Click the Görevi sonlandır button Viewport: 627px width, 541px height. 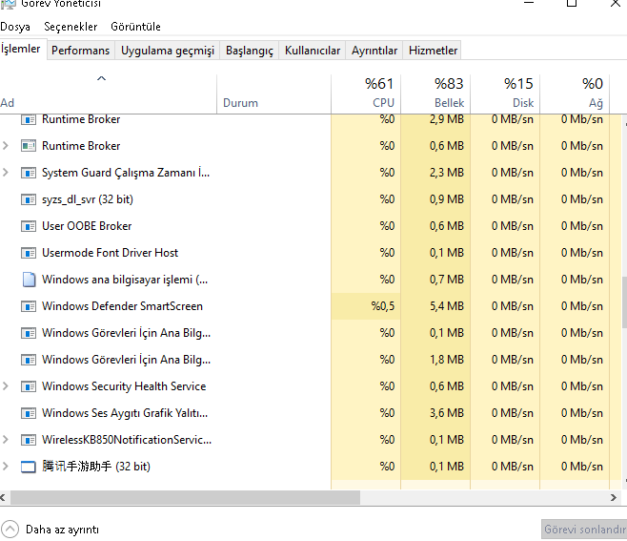(584, 530)
